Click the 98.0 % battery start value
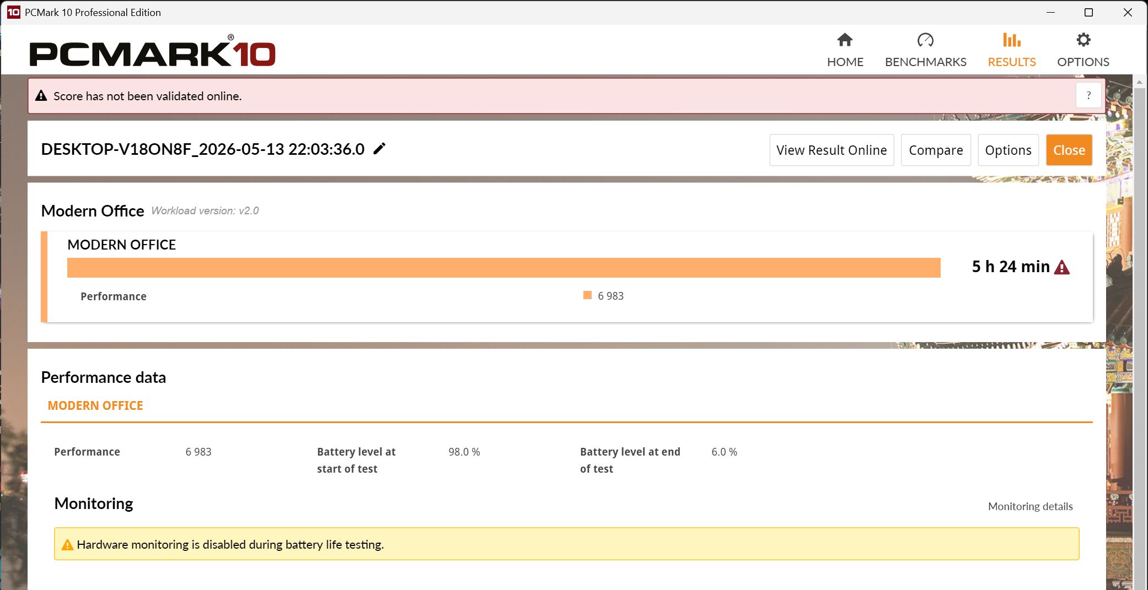The image size is (1148, 590). (464, 452)
